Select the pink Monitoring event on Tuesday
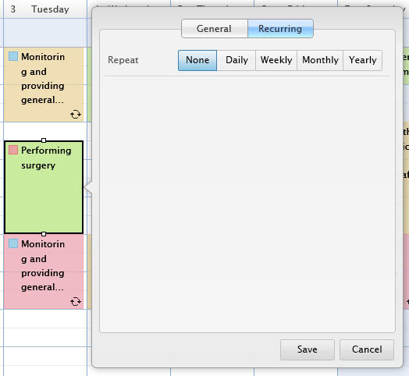The width and height of the screenshot is (409, 376). click(x=44, y=271)
